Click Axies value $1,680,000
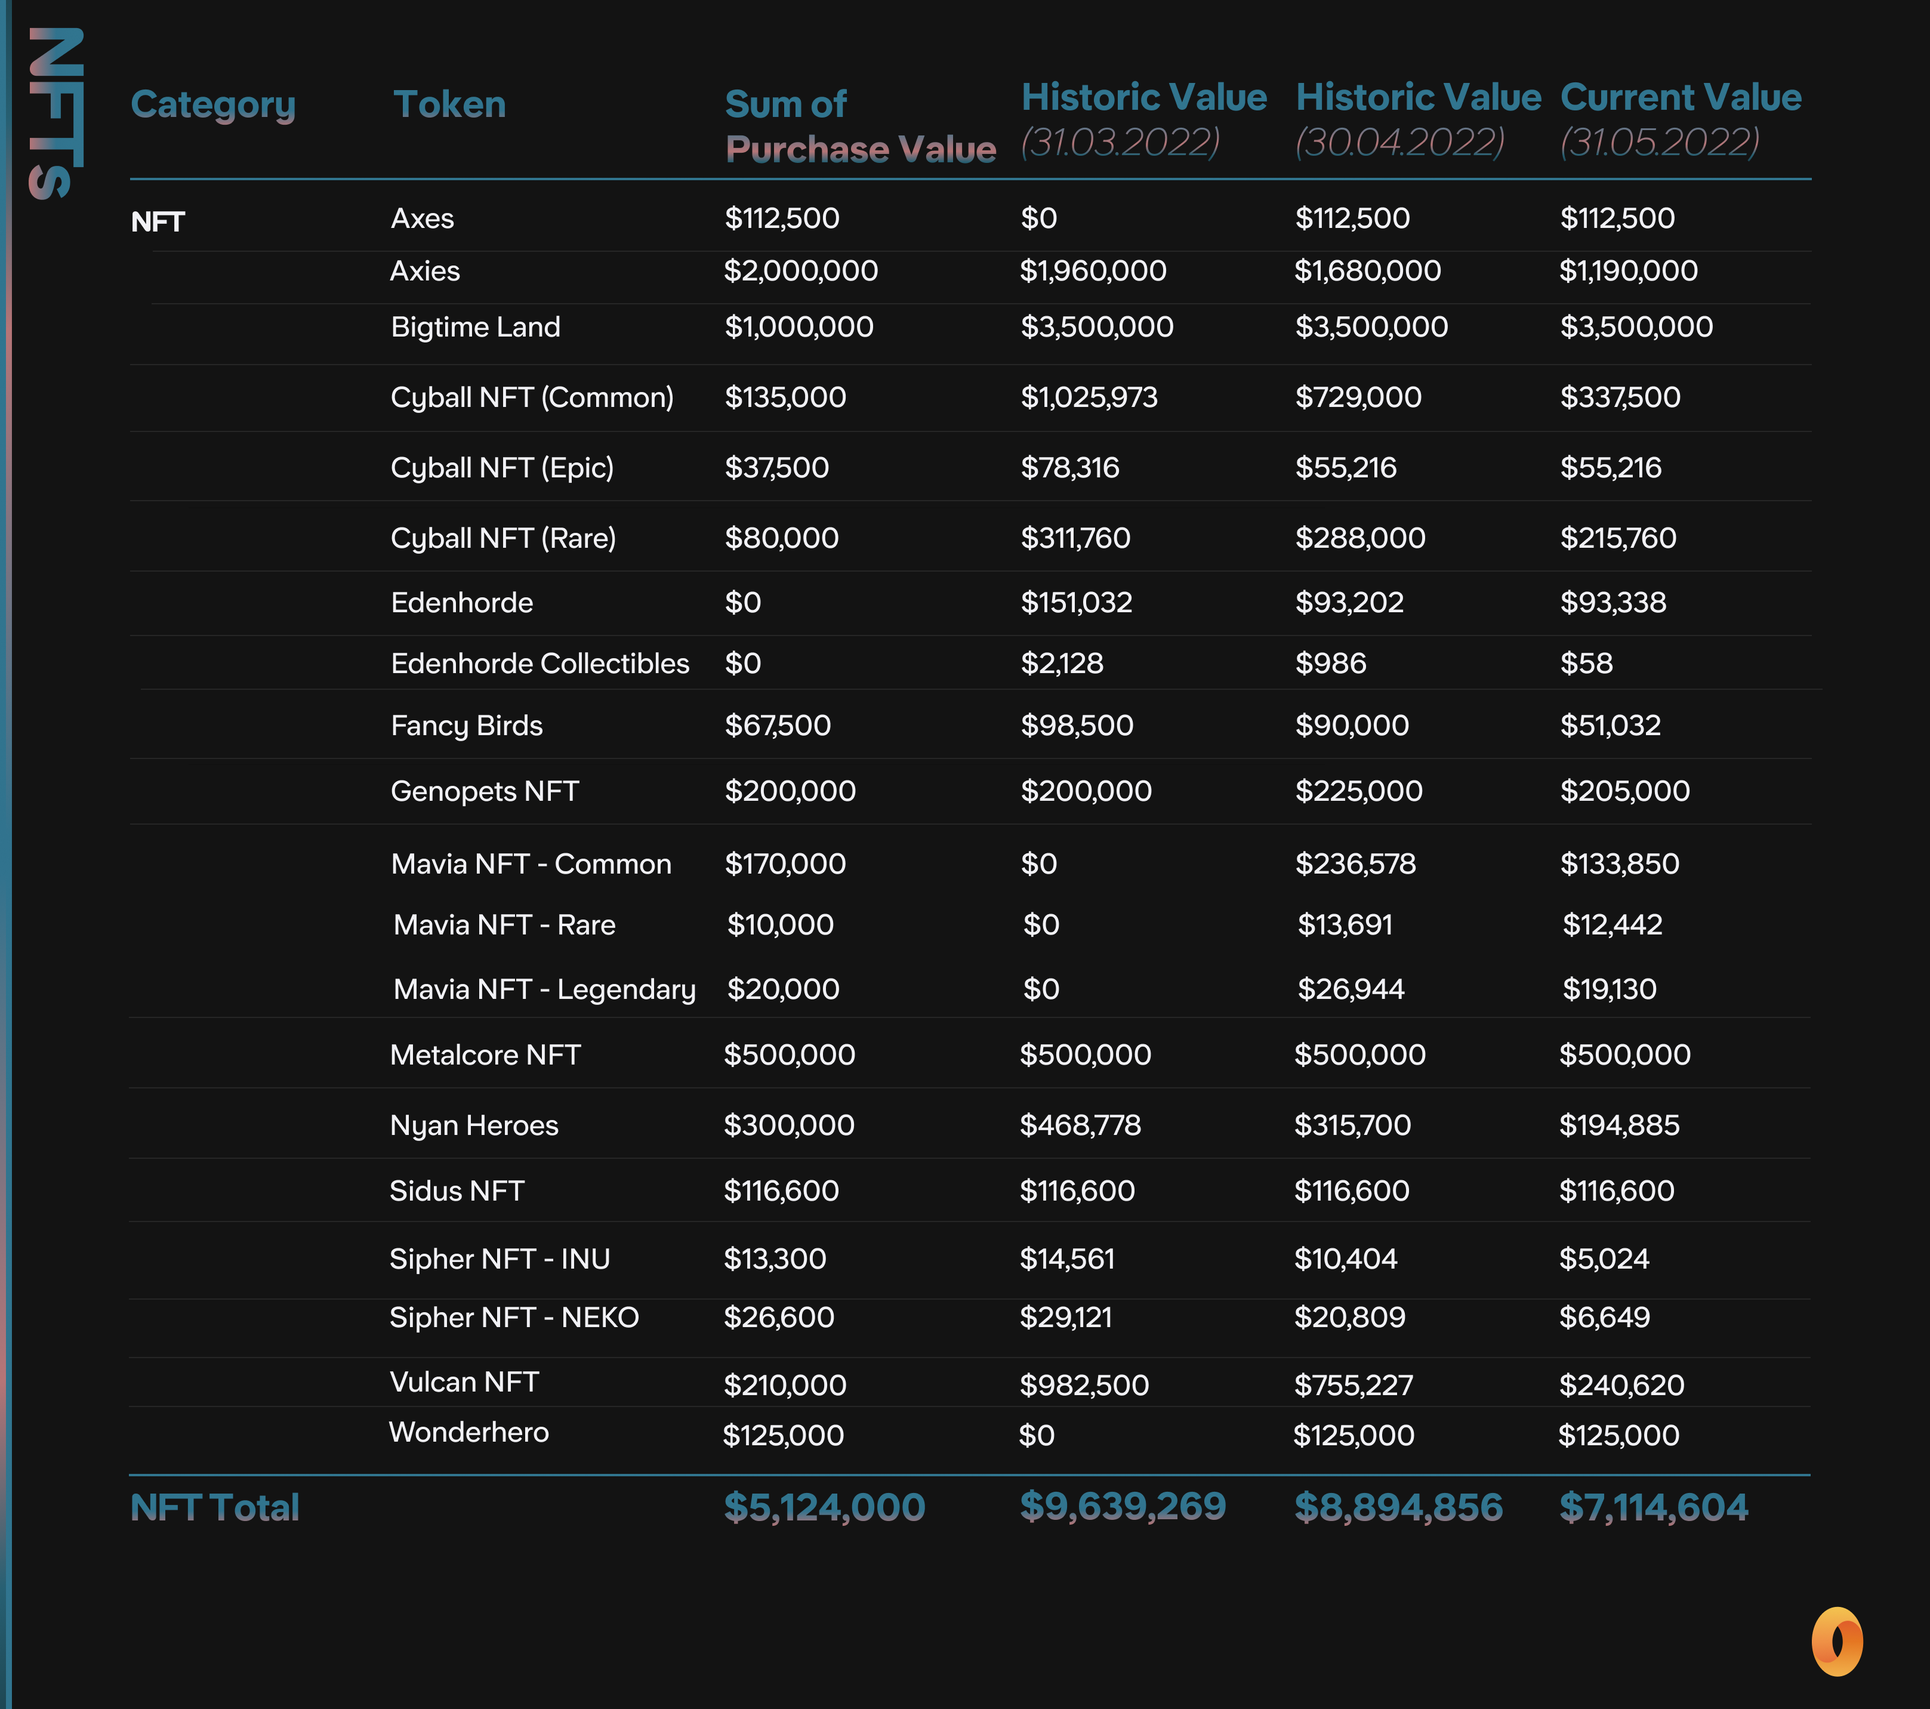This screenshot has height=1709, width=1930. pos(1367,271)
